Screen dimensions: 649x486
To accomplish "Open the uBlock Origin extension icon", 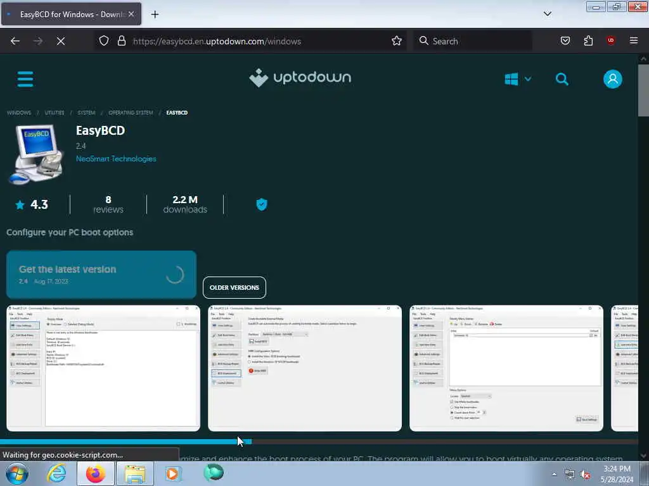I will click(610, 40).
